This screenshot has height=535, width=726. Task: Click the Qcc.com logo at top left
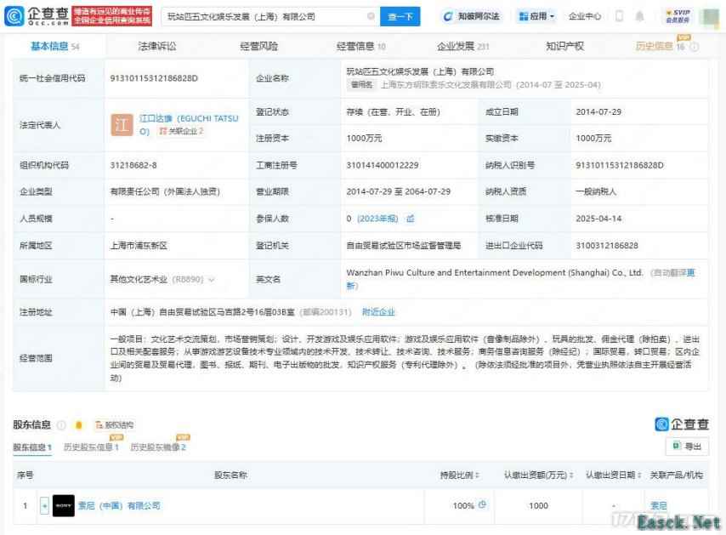[36, 16]
